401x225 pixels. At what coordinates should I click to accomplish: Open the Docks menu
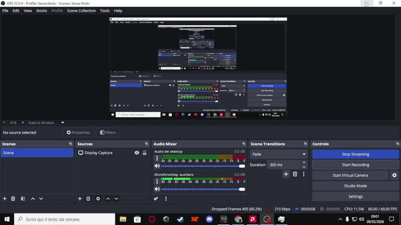[42, 11]
